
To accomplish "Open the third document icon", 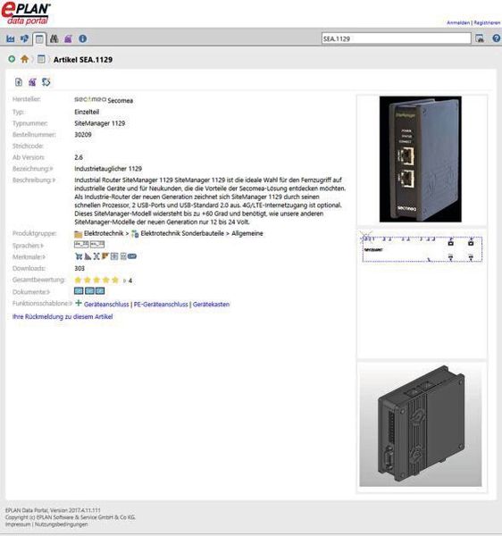I will pyautogui.click(x=100, y=291).
